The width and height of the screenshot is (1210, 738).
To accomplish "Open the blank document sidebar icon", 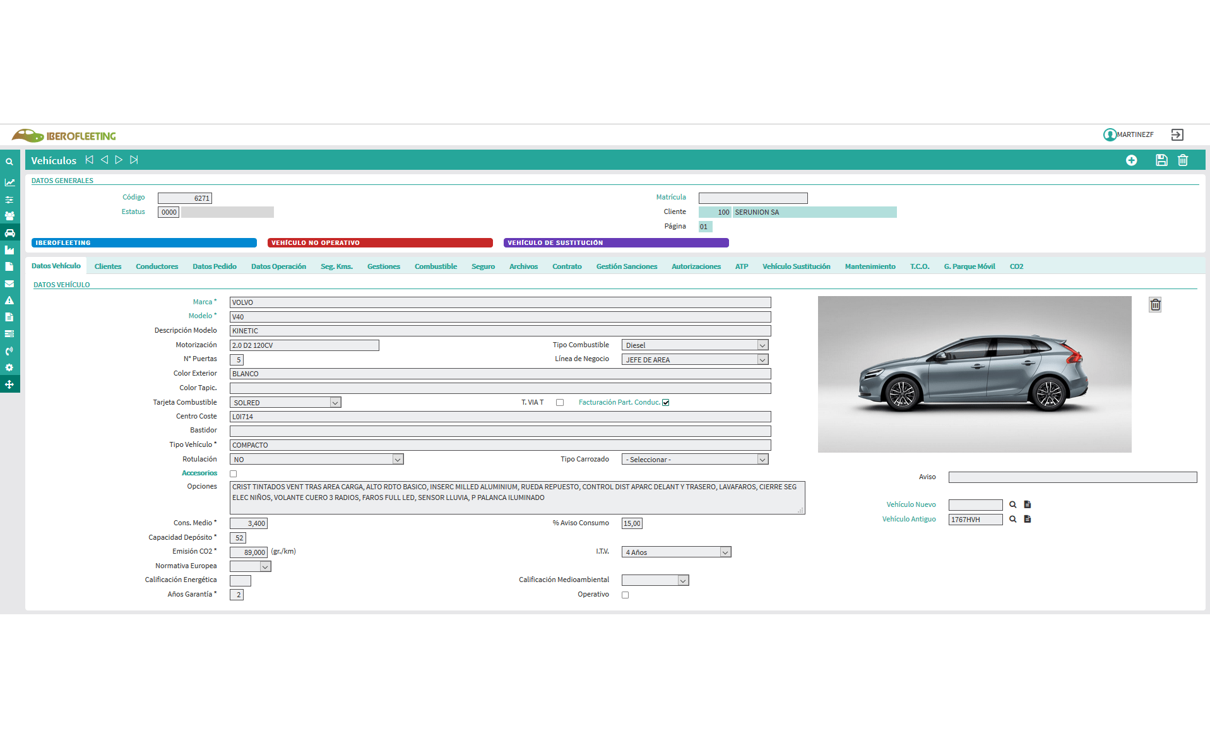I will pos(9,266).
